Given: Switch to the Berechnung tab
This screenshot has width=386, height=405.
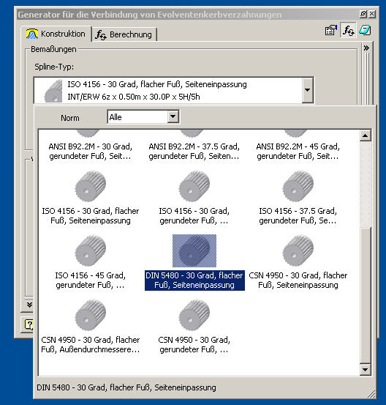Looking at the screenshot, I should click(124, 34).
